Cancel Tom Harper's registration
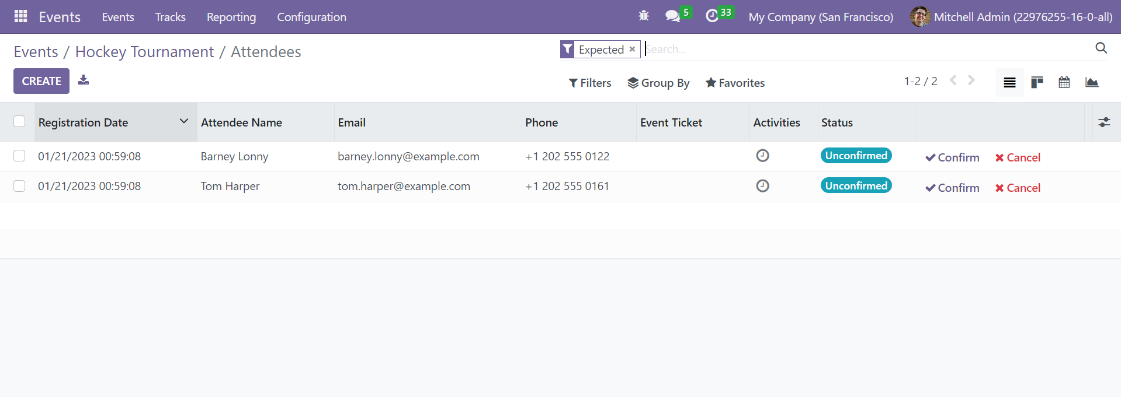The image size is (1121, 397). point(1018,188)
